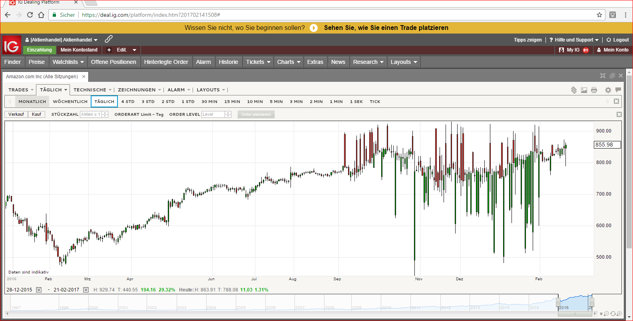Collapse the chart panel with shrink arrows
The height and width of the screenshot is (321, 633).
coord(603,76)
